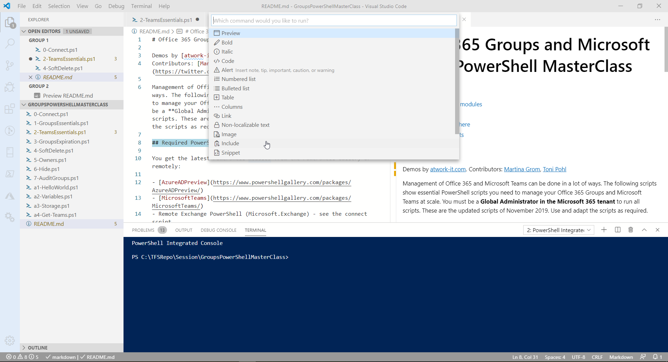
Task: Select the Table command from list
Action: click(228, 98)
